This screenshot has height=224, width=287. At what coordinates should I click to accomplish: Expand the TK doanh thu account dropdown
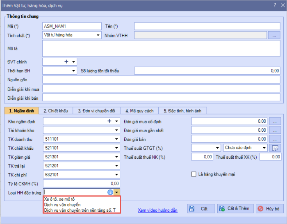(116, 139)
